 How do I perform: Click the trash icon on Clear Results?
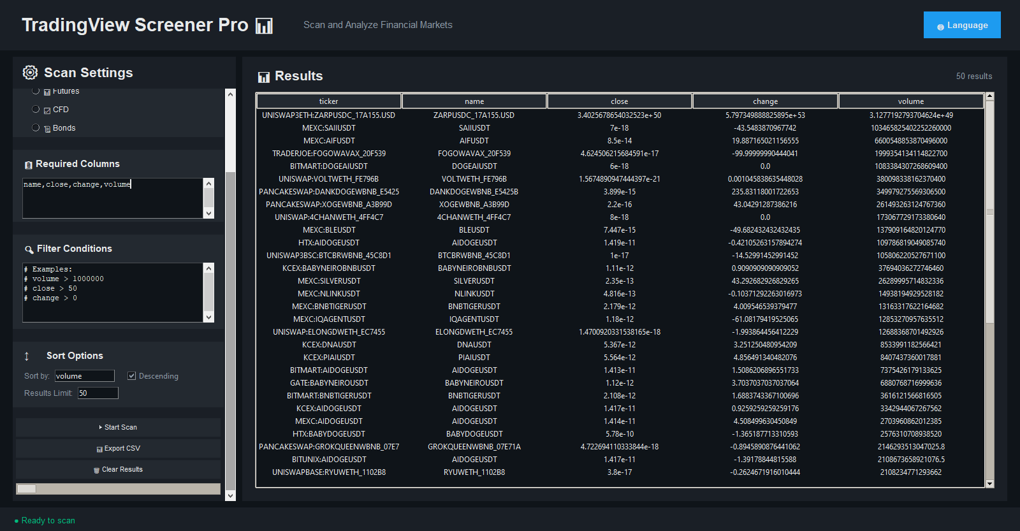tap(97, 470)
